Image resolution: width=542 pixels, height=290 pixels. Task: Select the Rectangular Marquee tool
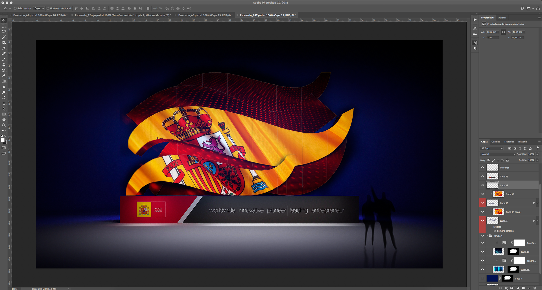(x=4, y=26)
